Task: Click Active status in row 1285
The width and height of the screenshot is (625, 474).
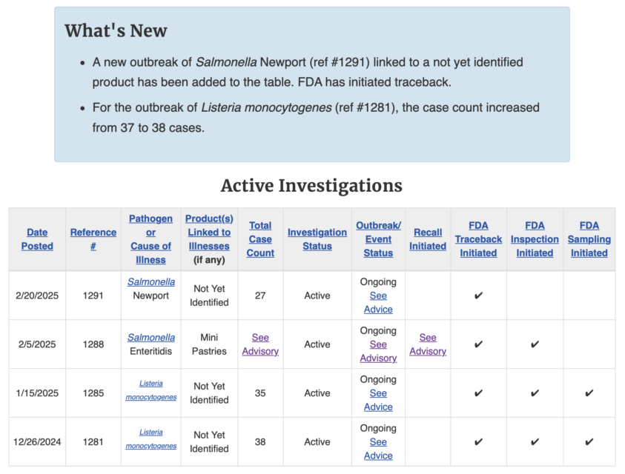Action: 317,393
